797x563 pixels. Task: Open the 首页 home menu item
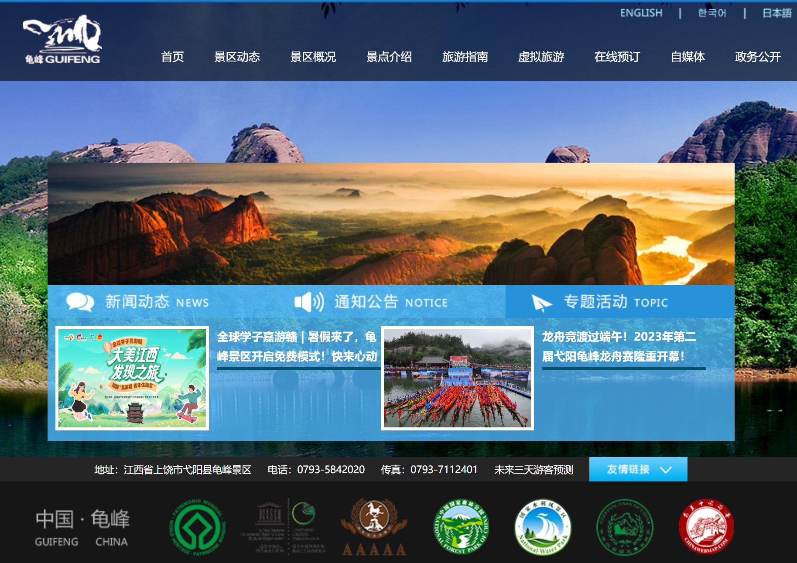click(x=173, y=57)
